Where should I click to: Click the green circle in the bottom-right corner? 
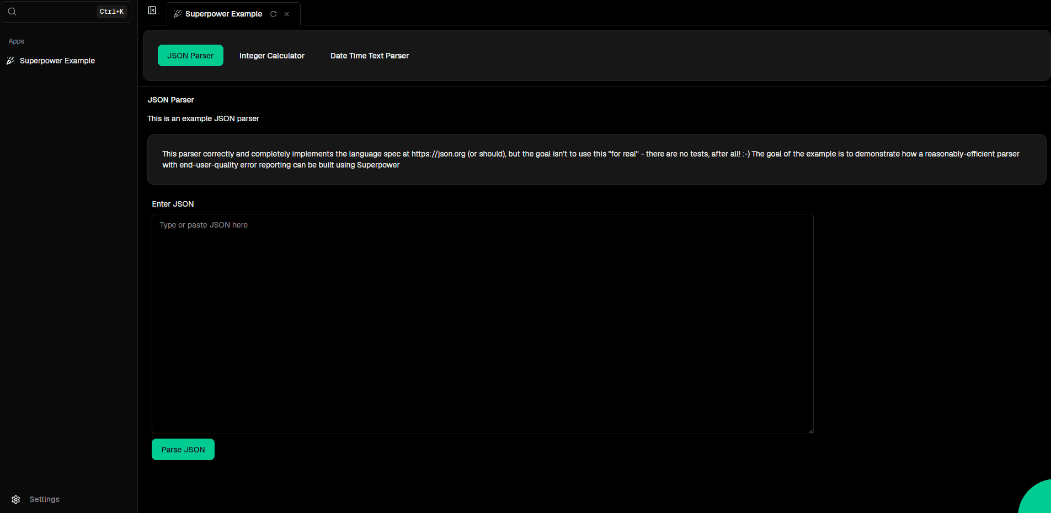tap(1037, 499)
